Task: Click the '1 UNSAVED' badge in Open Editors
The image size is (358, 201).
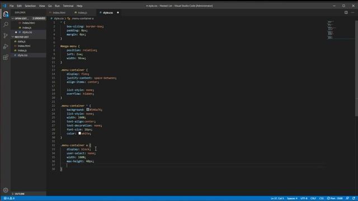Action: (x=39, y=18)
